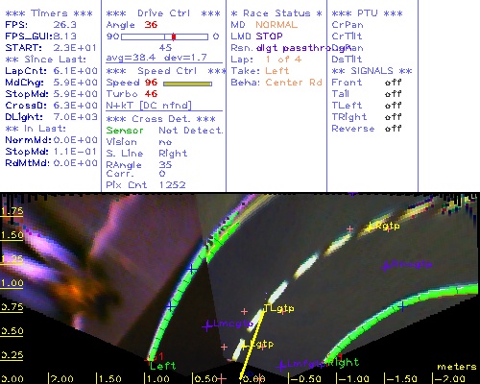The height and width of the screenshot is (384, 480).
Task: Click the NORMAL mode value
Action: click(x=276, y=25)
